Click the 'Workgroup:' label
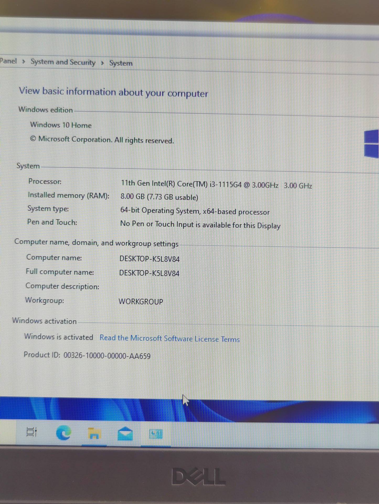This screenshot has width=379, height=504. coord(44,300)
